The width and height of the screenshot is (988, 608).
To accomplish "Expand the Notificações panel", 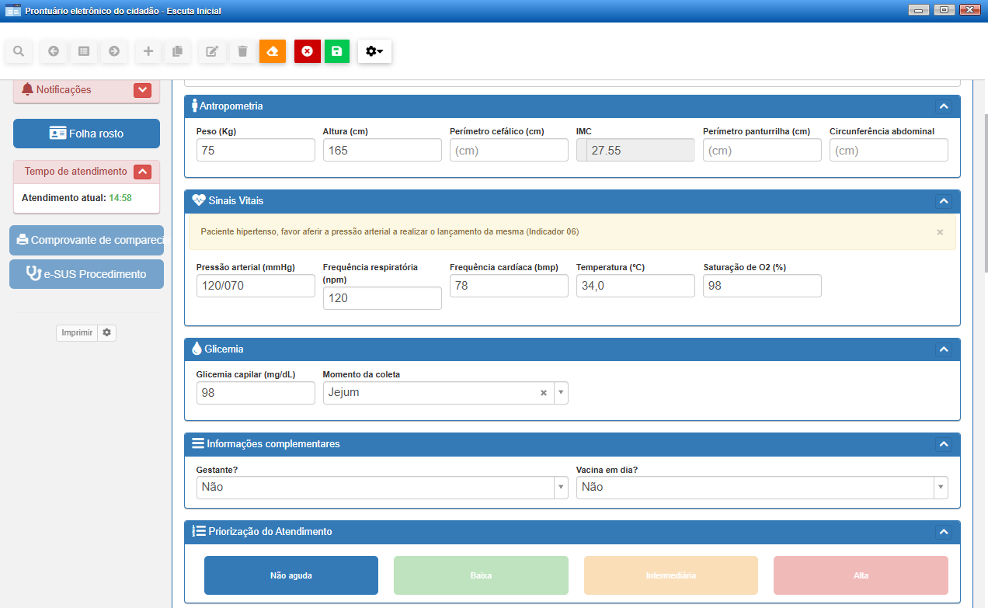I will 142,90.
